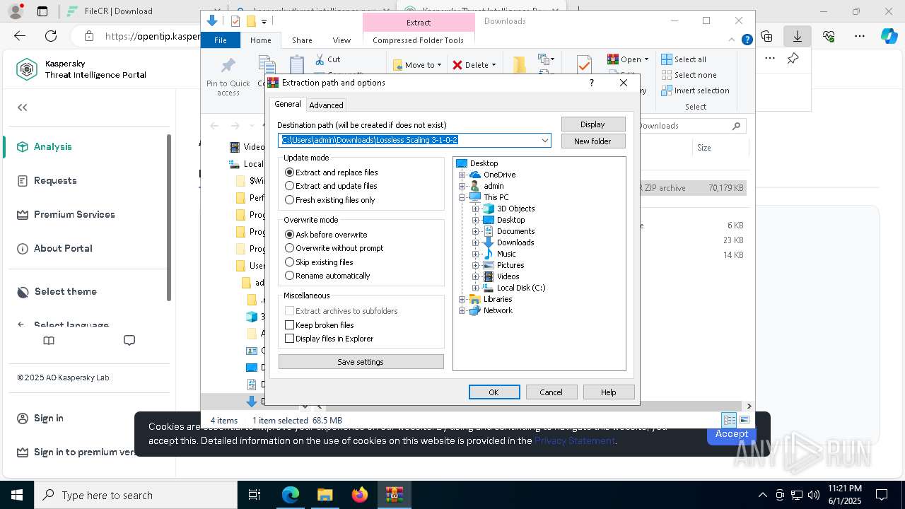Viewport: 905px width, 509px height.
Task: Click Help button in extraction dialog
Action: (609, 392)
